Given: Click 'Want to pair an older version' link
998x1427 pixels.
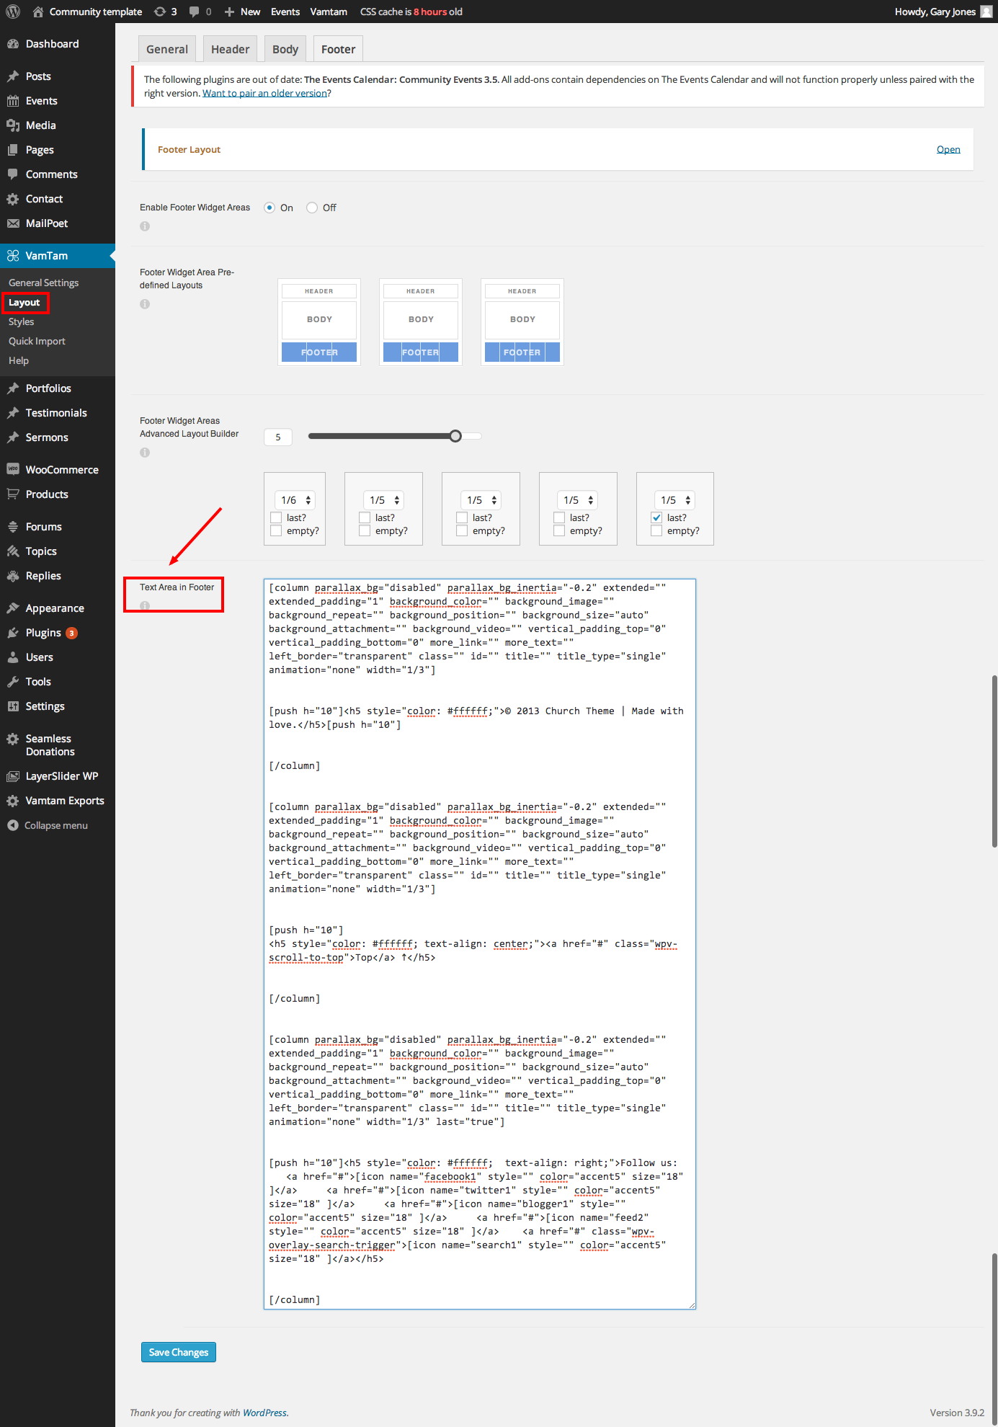Looking at the screenshot, I should [264, 93].
